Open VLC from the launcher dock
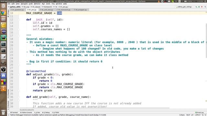The height and width of the screenshot is (116, 207). pyautogui.click(x=4, y=89)
